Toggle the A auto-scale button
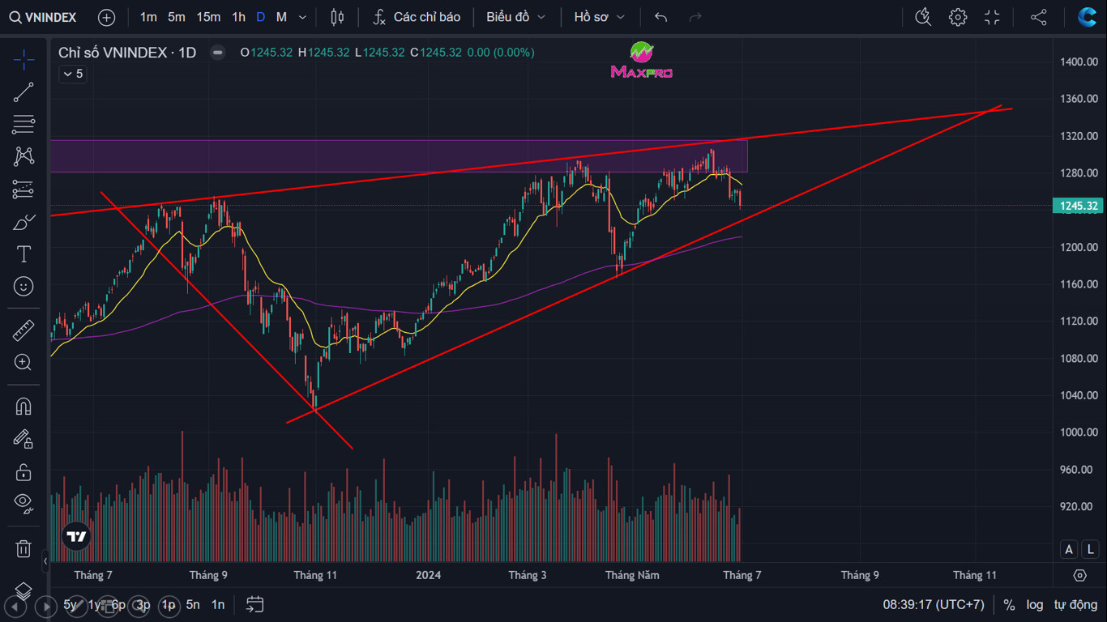 point(1069,549)
